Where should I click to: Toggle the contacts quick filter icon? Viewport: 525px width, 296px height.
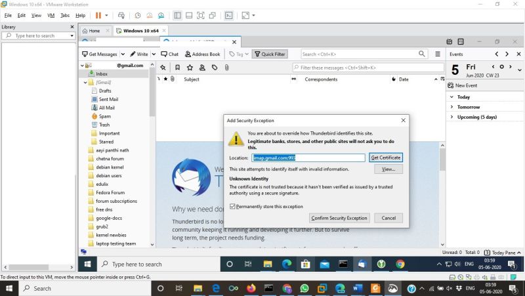pyautogui.click(x=202, y=68)
